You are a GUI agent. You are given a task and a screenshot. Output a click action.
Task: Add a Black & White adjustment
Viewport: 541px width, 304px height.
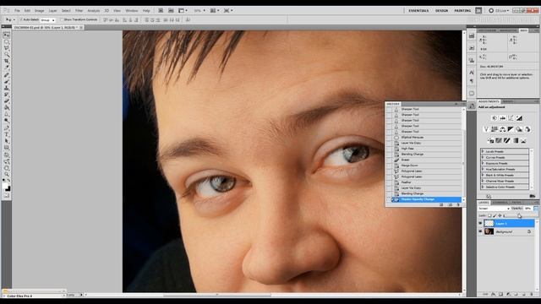point(511,129)
